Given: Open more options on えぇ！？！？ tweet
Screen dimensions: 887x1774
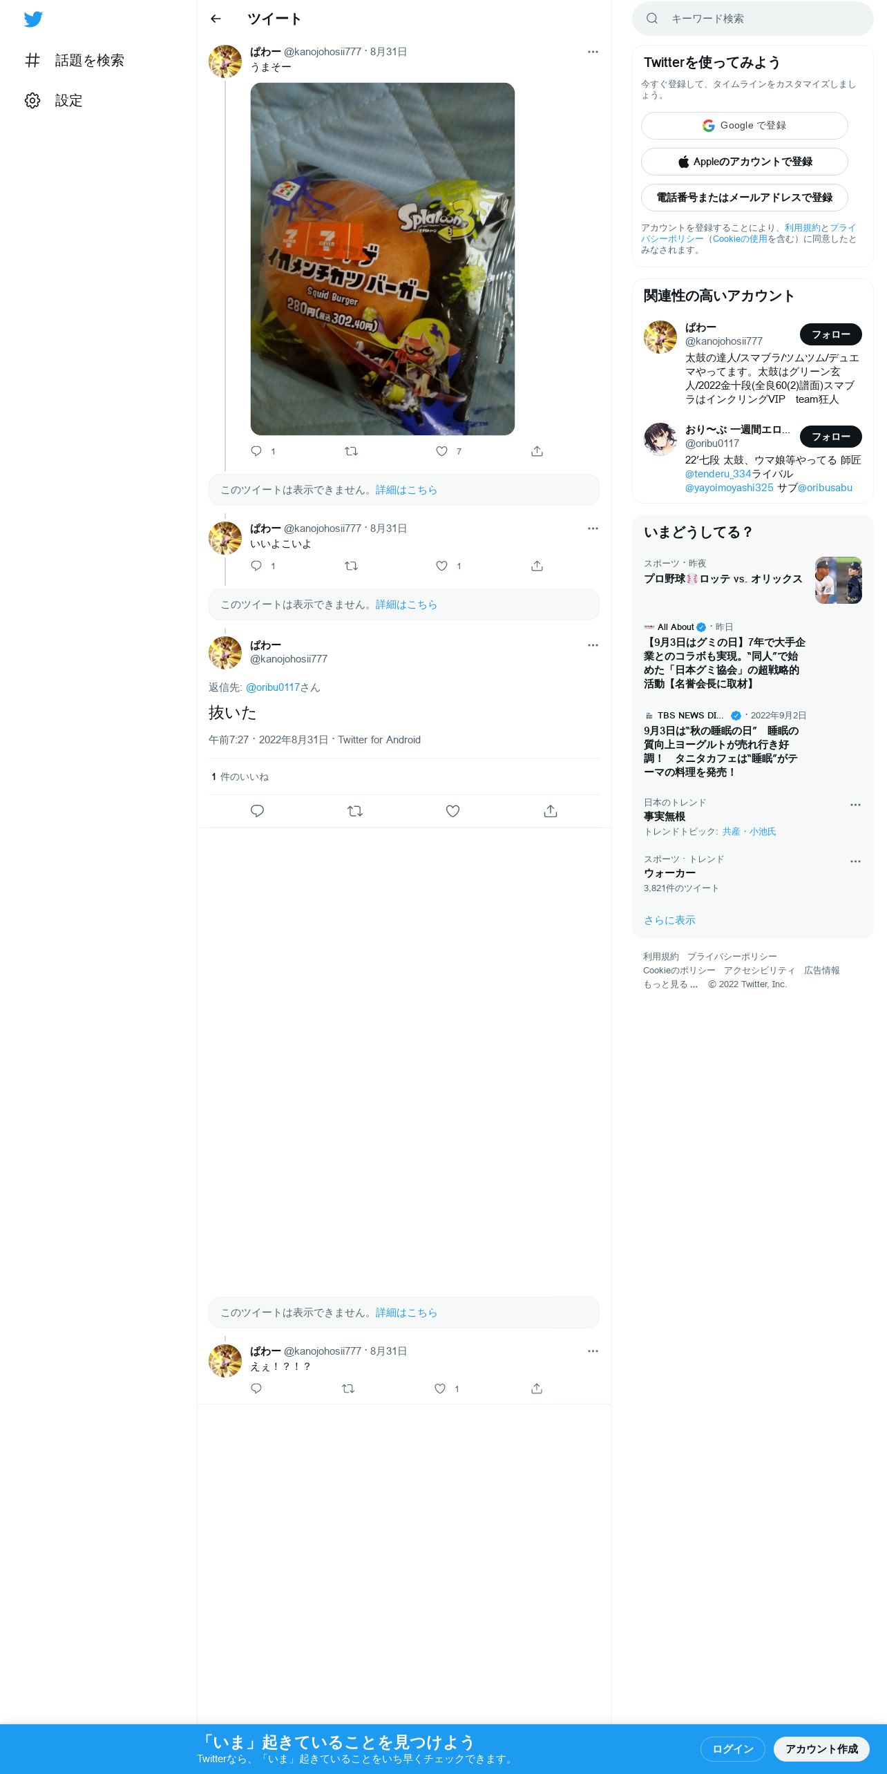Looking at the screenshot, I should [x=593, y=1351].
